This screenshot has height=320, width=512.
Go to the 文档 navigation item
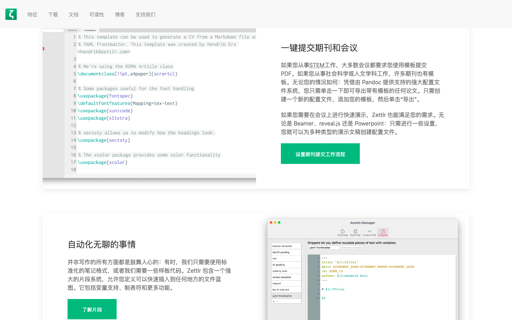(x=74, y=15)
